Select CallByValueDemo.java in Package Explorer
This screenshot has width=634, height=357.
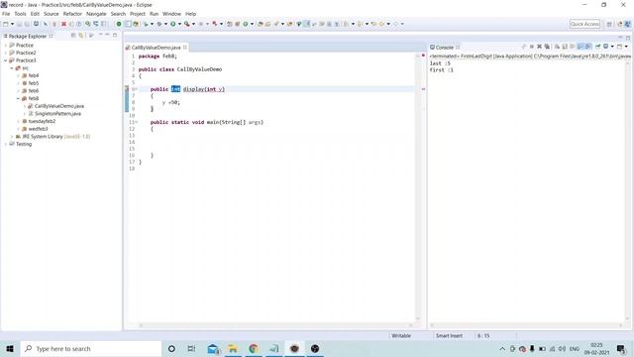pos(59,106)
